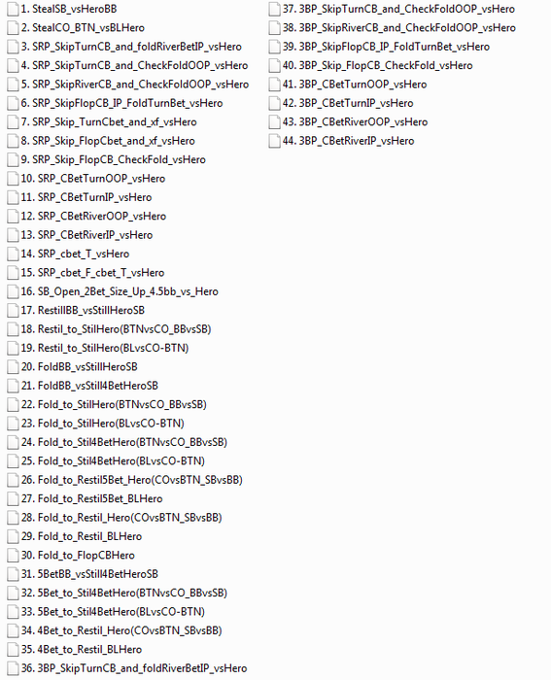Screen dimensions: 551x680
Task: Select 40. 3BP_Skip_FlopCB_CheckFold_vsHero file
Action: [377, 65]
